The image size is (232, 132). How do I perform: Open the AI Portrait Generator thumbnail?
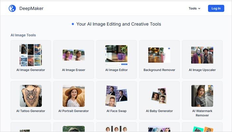(x=74, y=96)
